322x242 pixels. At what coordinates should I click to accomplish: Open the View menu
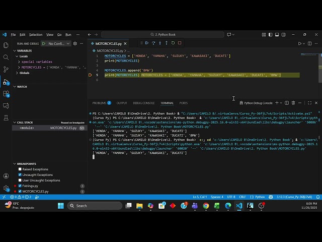[50, 35]
